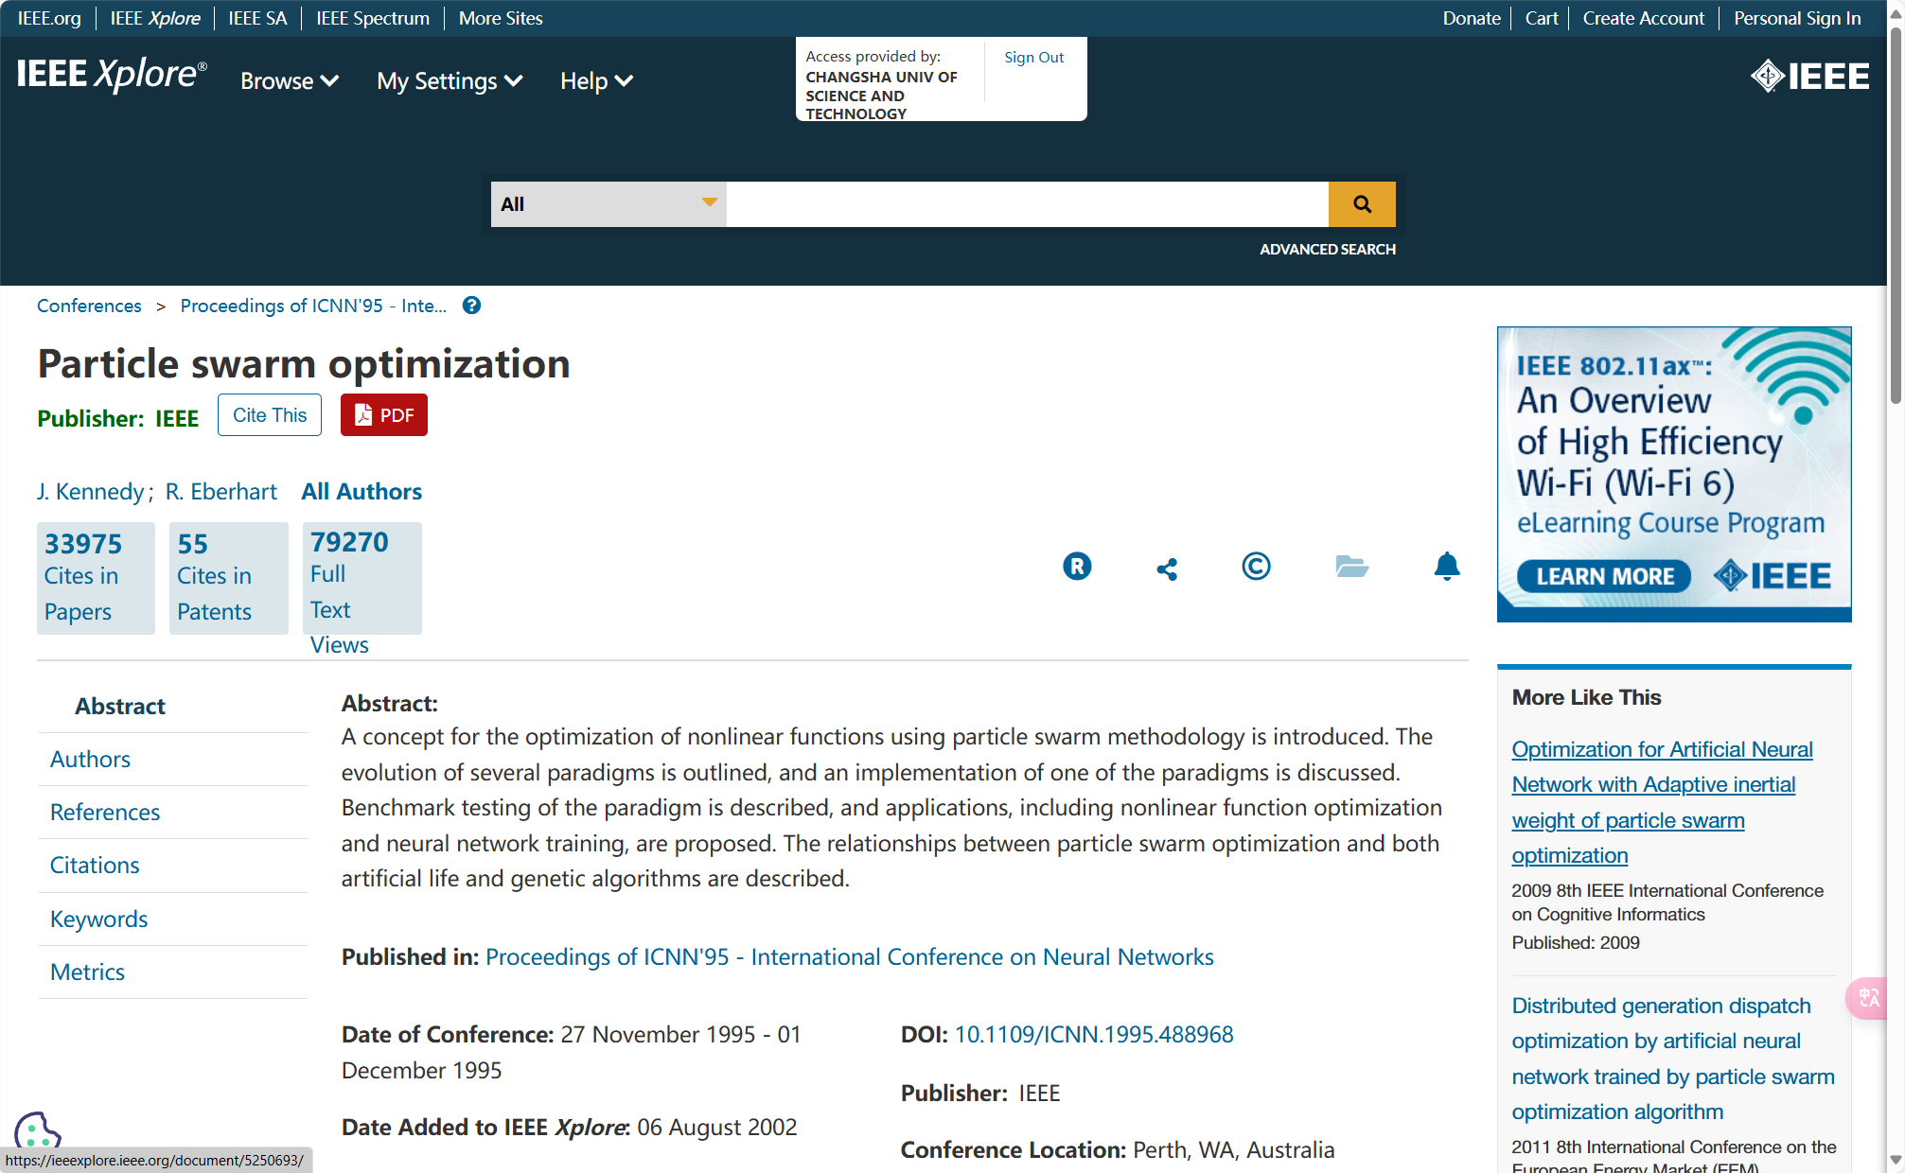The height and width of the screenshot is (1173, 1905).
Task: Expand the My Settings menu
Action: (x=449, y=81)
